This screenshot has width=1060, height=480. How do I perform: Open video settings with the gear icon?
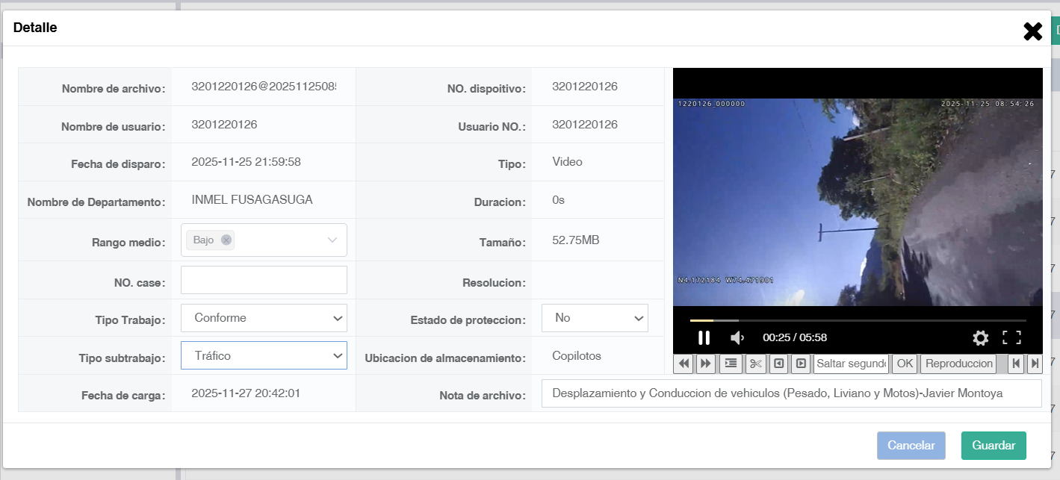tap(981, 337)
